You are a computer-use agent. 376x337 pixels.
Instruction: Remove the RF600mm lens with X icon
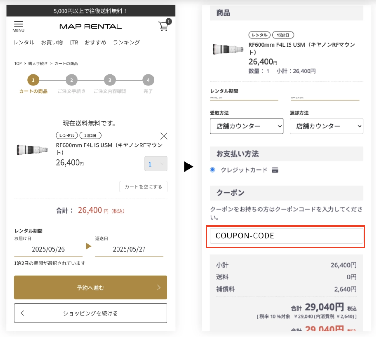[x=164, y=136]
